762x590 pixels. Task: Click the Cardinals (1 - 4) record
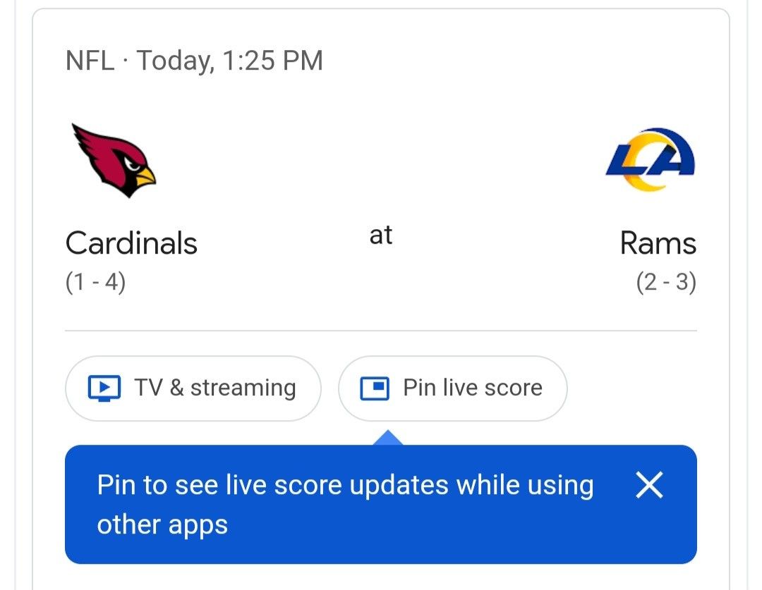[x=95, y=283]
